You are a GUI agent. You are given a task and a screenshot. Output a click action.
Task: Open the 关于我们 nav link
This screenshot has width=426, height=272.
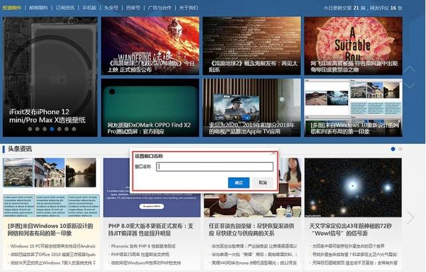188,8
